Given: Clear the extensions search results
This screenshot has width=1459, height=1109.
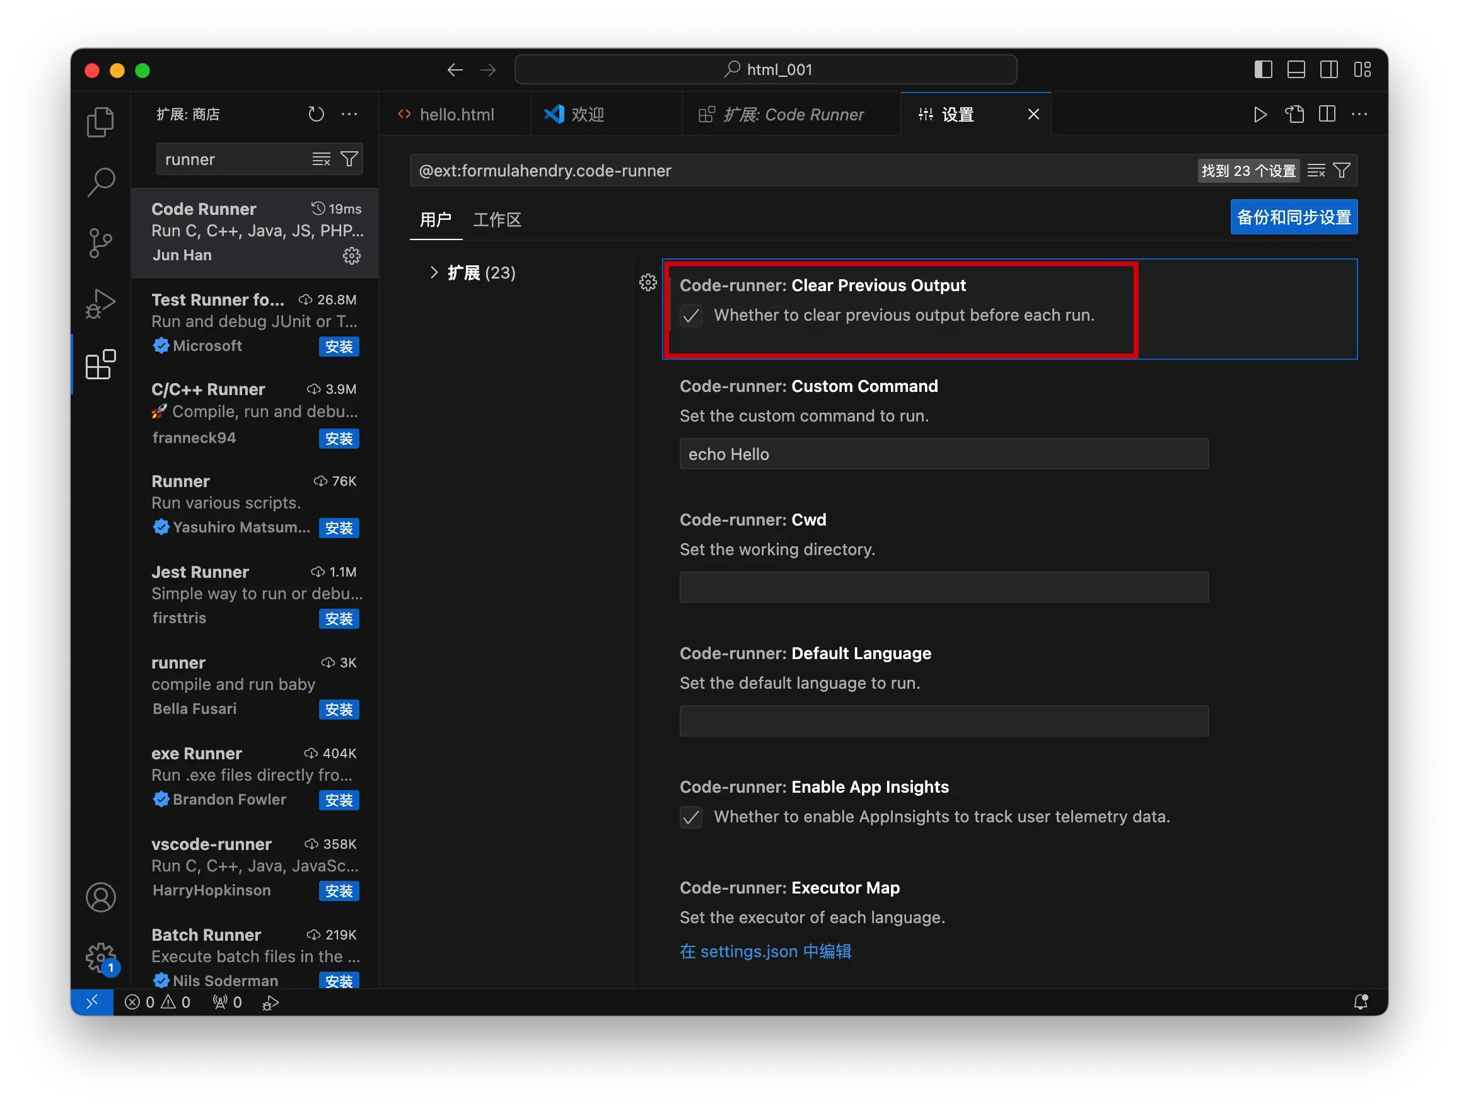Looking at the screenshot, I should (321, 159).
